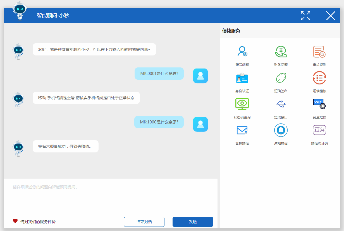This screenshot has height=231, width=344.
Task: Click the 移动 手机终端是空号 reply bubble
Action: (86, 98)
